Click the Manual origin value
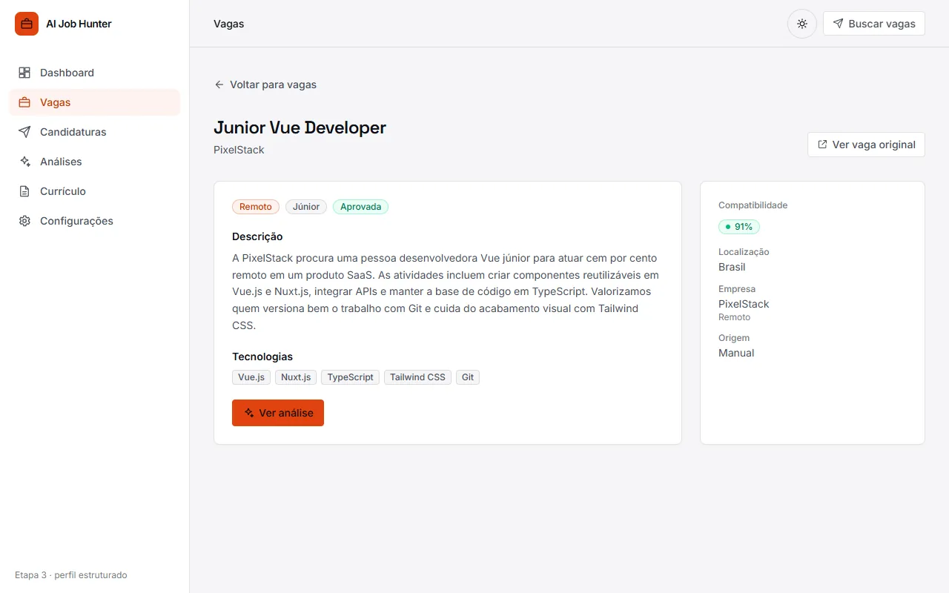Viewport: 949px width, 593px height. pyautogui.click(x=736, y=353)
